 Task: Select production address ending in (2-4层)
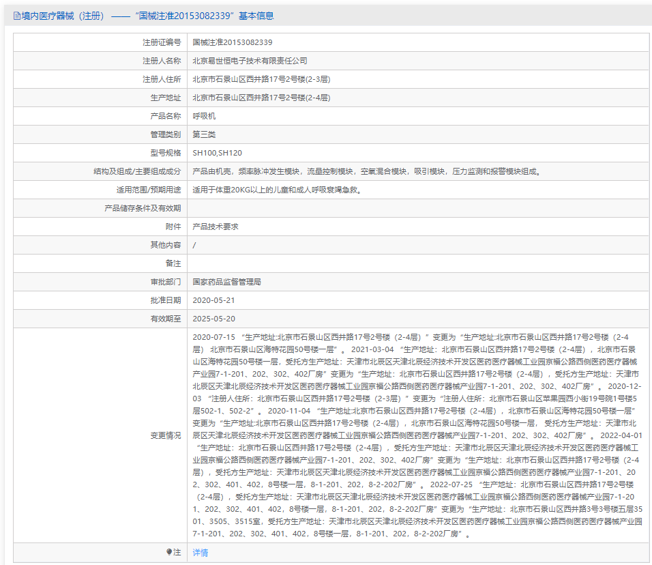261,98
